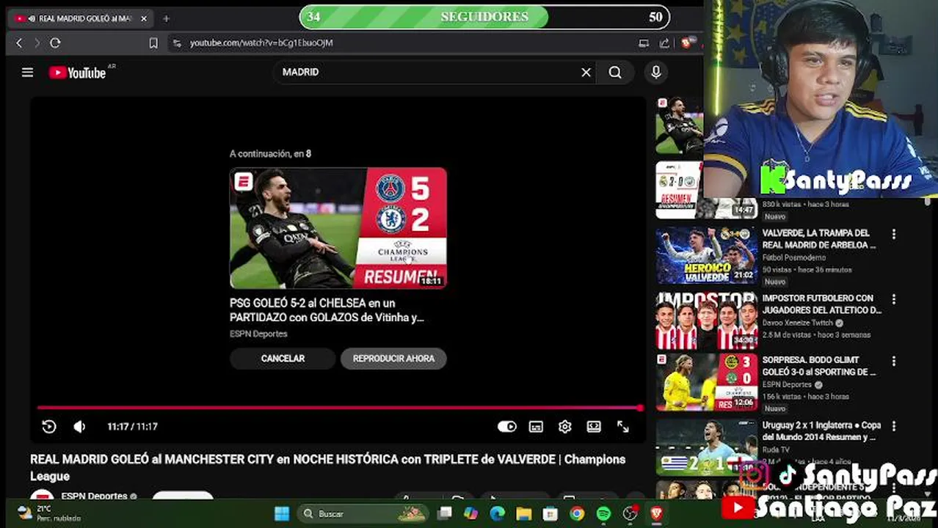938x528 pixels.
Task: Open File Explorer from the taskbar
Action: pyautogui.click(x=523, y=513)
